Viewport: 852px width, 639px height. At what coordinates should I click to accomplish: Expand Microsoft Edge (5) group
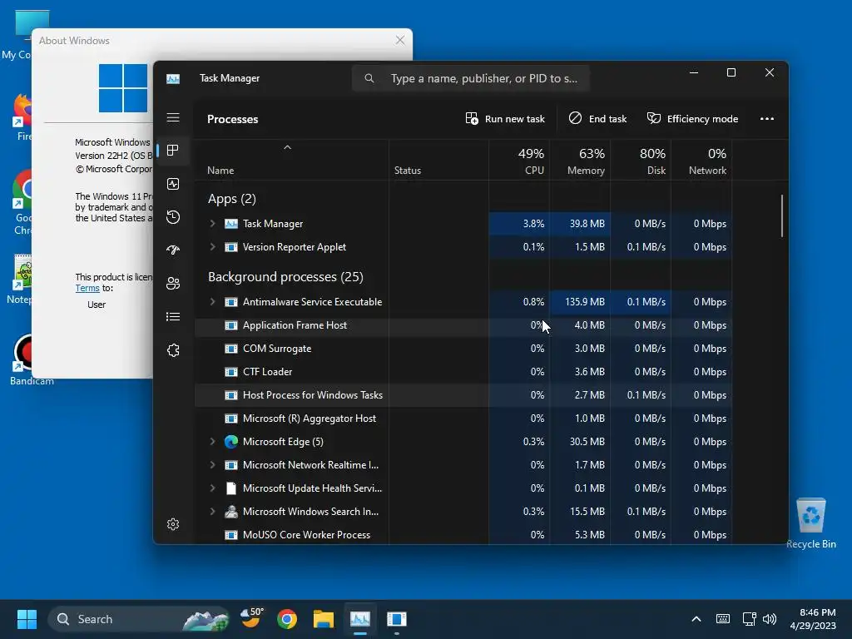212,442
